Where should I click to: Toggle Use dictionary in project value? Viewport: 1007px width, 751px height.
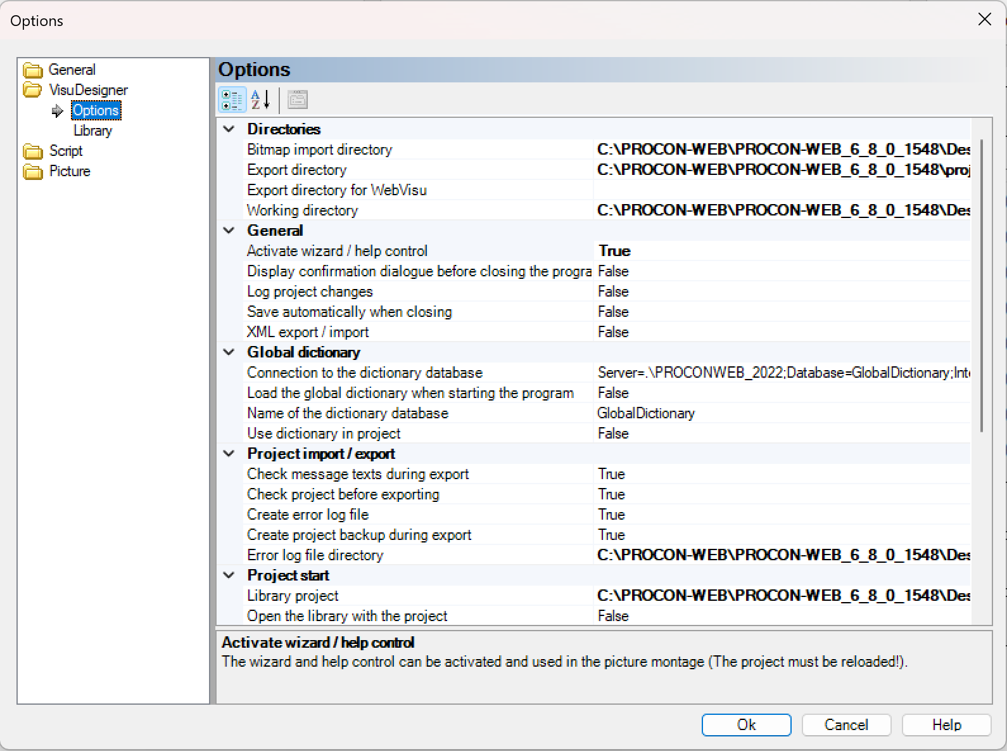point(782,433)
